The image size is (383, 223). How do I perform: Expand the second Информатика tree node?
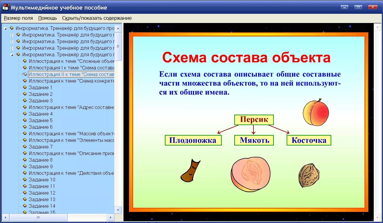pyautogui.click(x=12, y=35)
